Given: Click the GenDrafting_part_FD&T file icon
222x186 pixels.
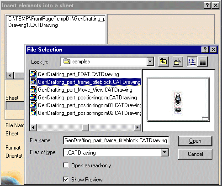Looking at the screenshot, I should tap(33, 74).
